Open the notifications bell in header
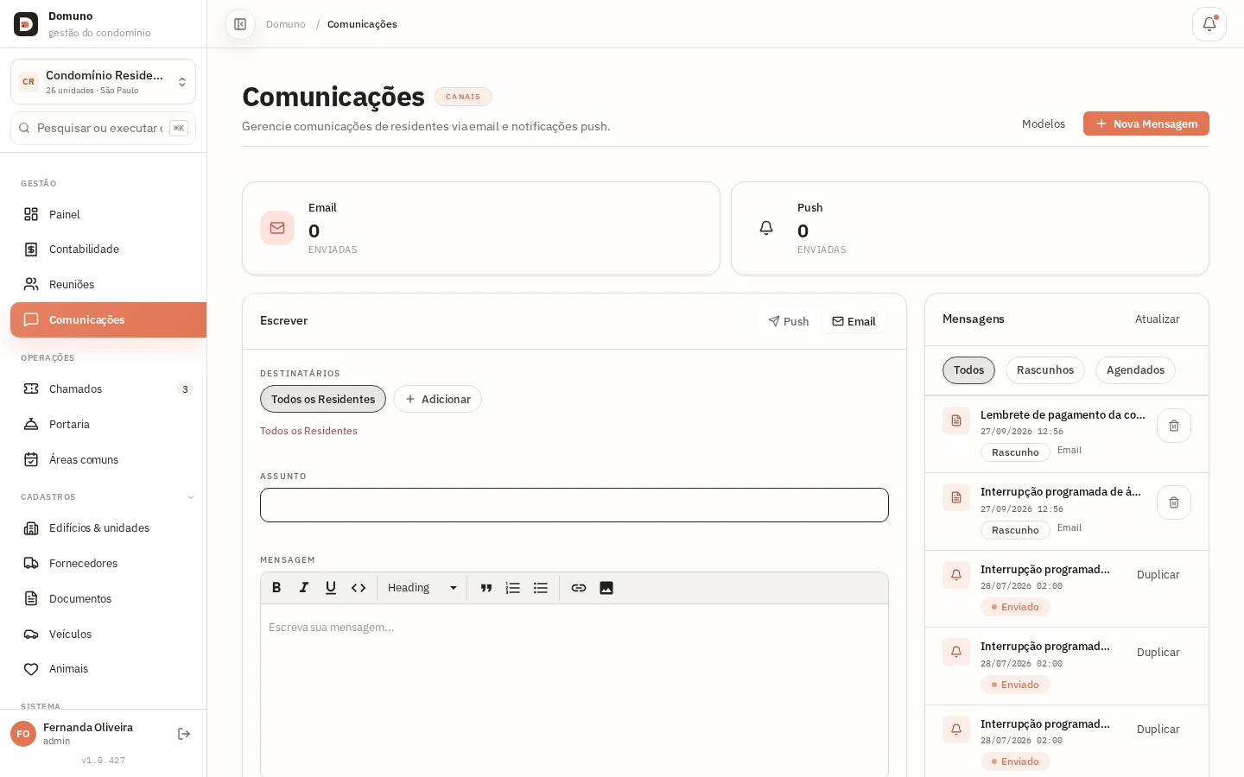 [1209, 24]
